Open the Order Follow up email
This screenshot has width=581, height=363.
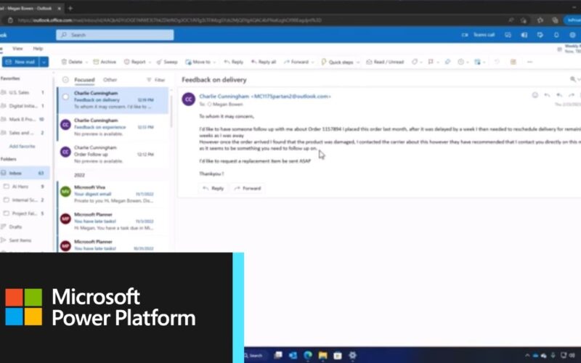113,154
